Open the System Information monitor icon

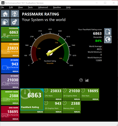click(15, 14)
